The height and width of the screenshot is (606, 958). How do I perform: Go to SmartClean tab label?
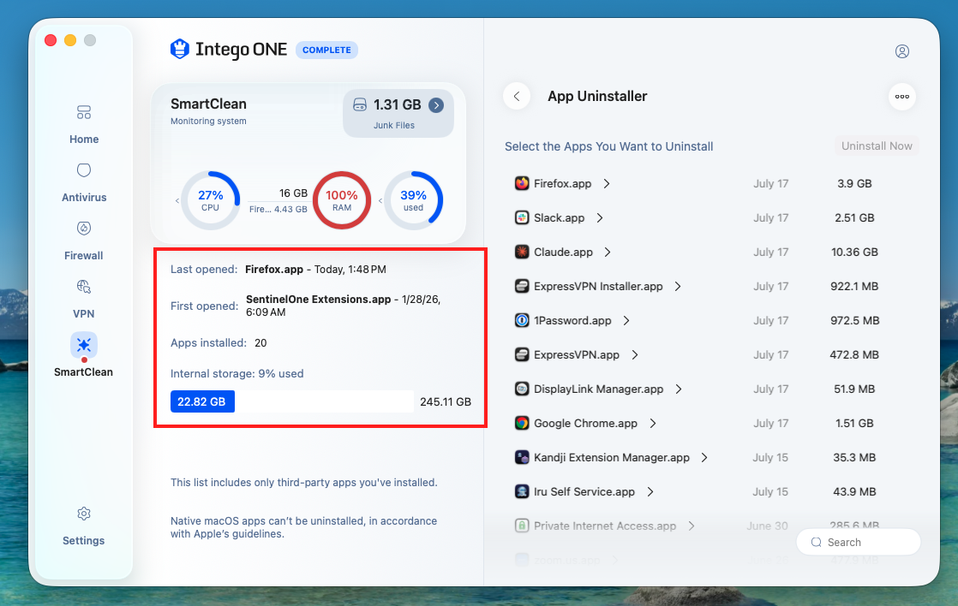click(x=84, y=371)
